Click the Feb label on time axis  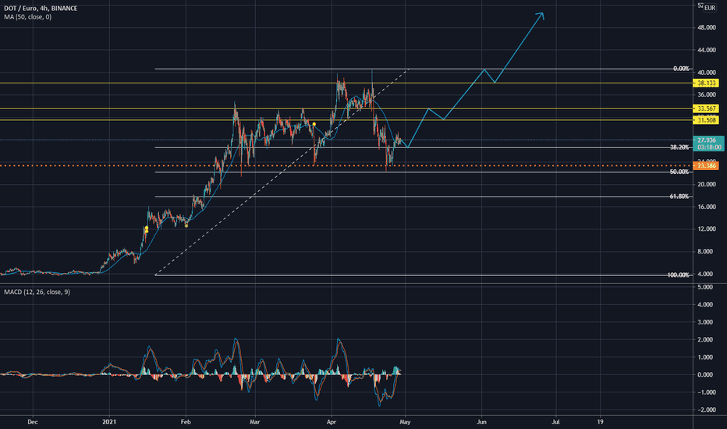tap(186, 422)
